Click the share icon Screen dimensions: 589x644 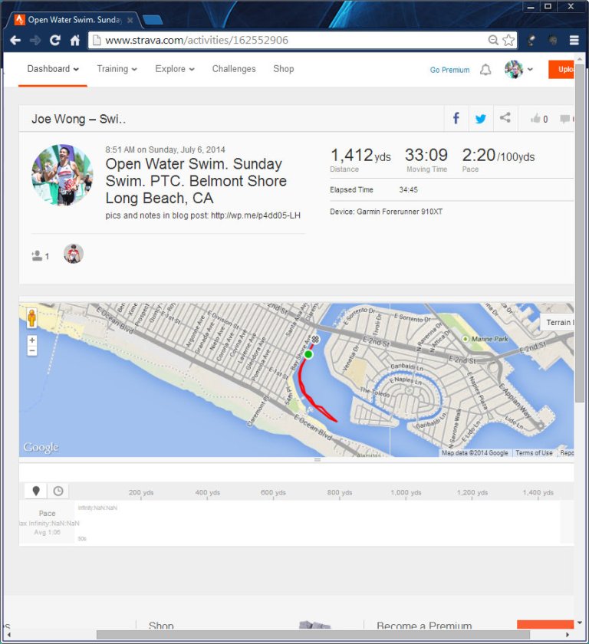click(x=505, y=118)
